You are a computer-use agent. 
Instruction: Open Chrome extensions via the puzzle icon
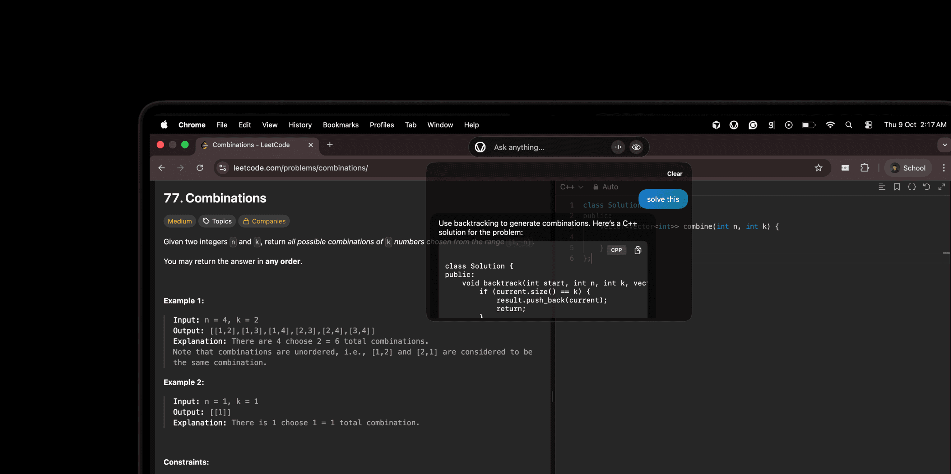pyautogui.click(x=864, y=168)
